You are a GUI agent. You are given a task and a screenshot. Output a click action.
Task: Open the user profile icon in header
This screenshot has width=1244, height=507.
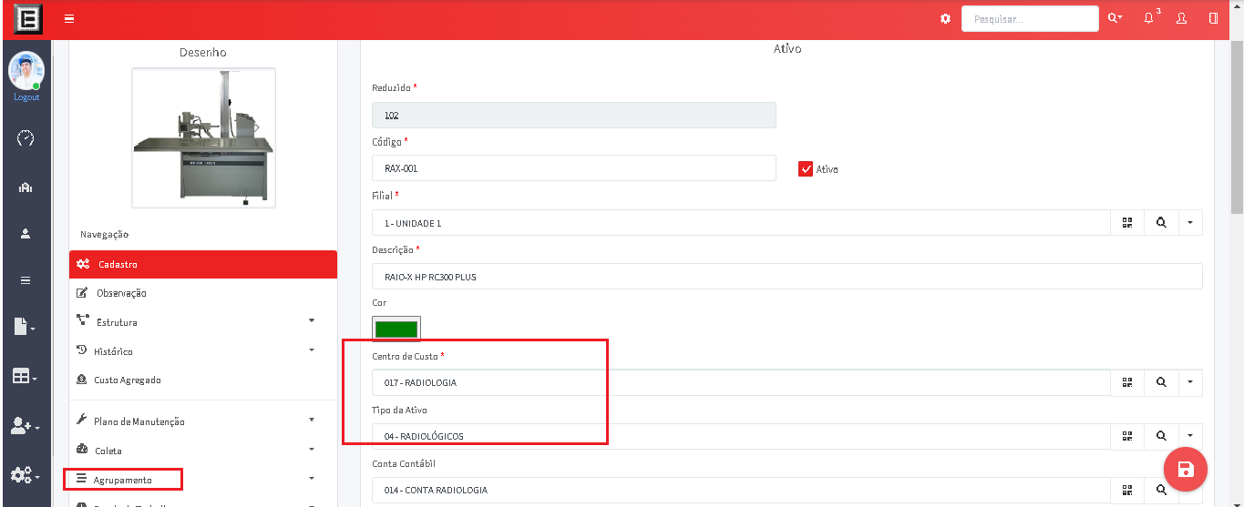pos(1181,18)
